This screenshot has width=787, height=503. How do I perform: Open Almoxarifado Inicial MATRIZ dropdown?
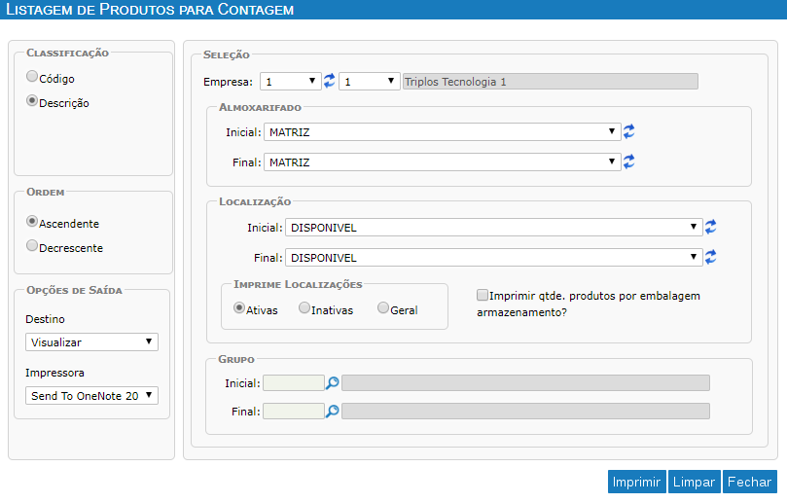(x=443, y=132)
